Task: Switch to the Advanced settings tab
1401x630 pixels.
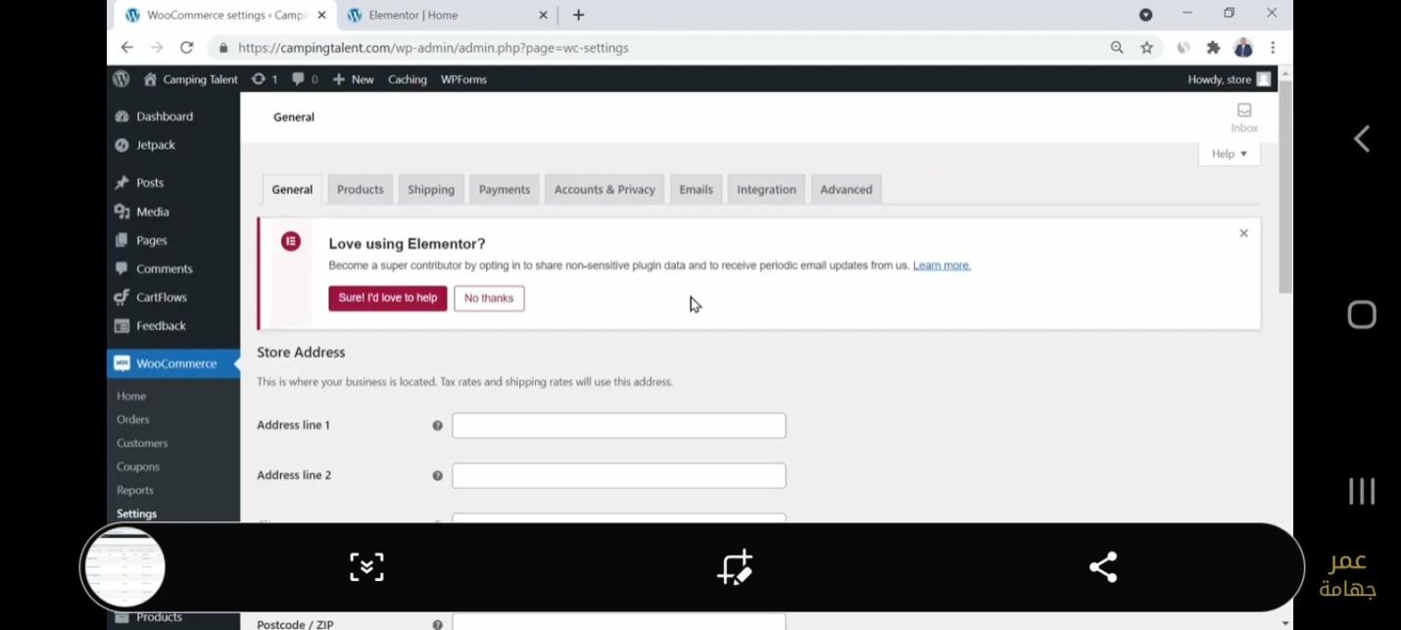Action: tap(846, 190)
